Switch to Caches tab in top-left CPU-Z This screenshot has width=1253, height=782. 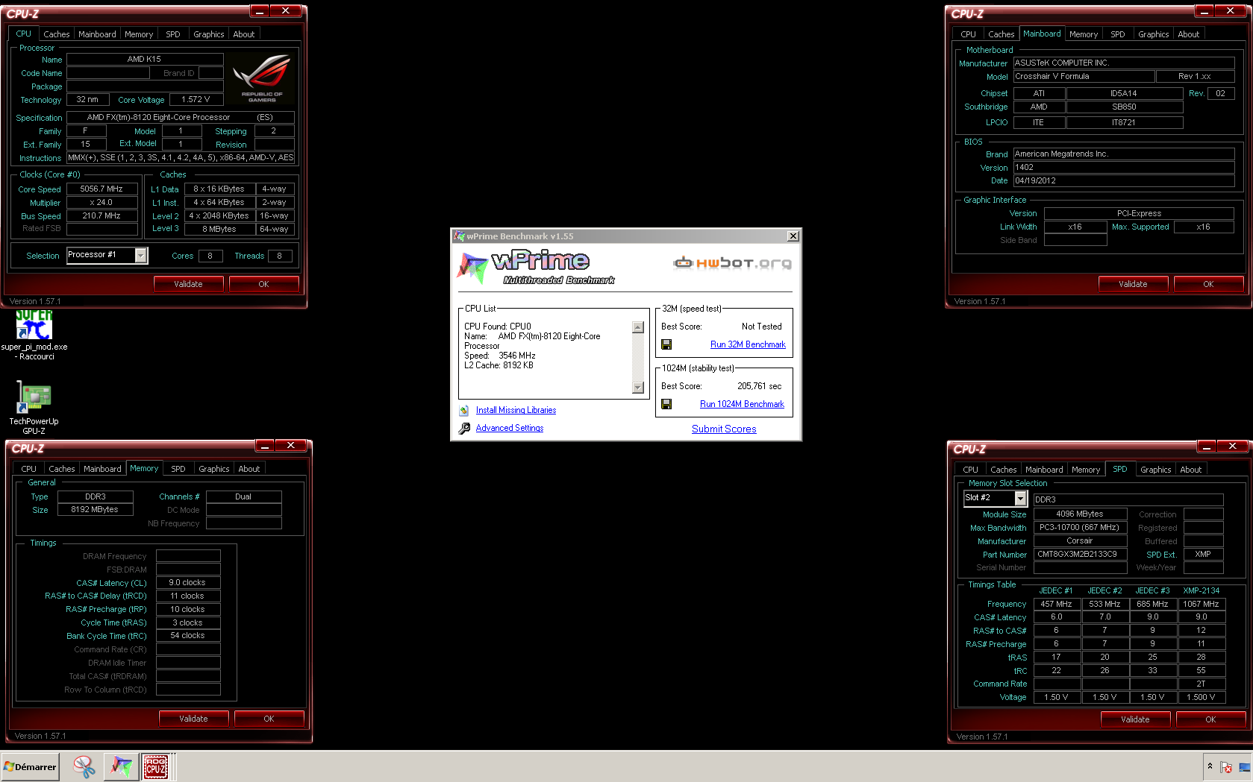click(56, 34)
